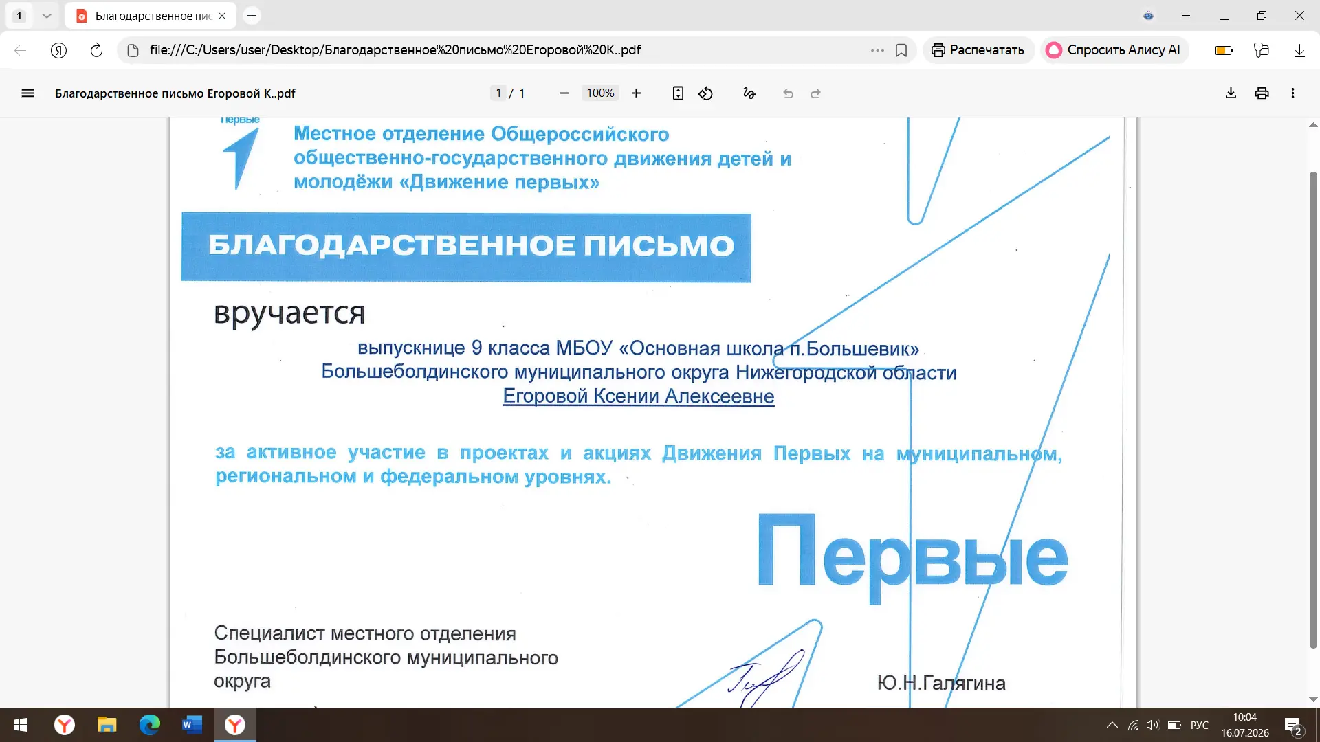This screenshot has width=1320, height=742.
Task: Open the PDF sidebar hamburger menu
Action: click(x=27, y=93)
